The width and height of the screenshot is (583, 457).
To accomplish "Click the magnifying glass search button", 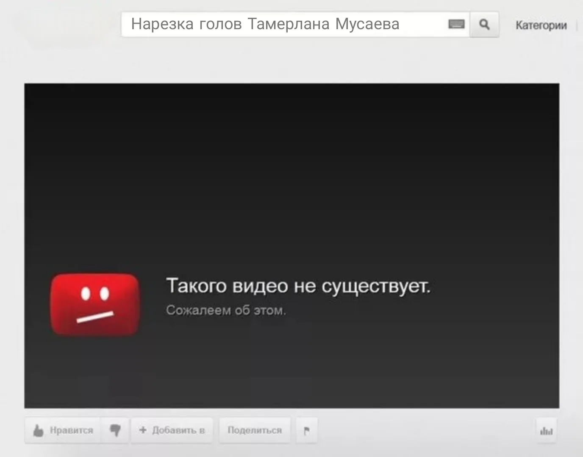I will pos(484,25).
